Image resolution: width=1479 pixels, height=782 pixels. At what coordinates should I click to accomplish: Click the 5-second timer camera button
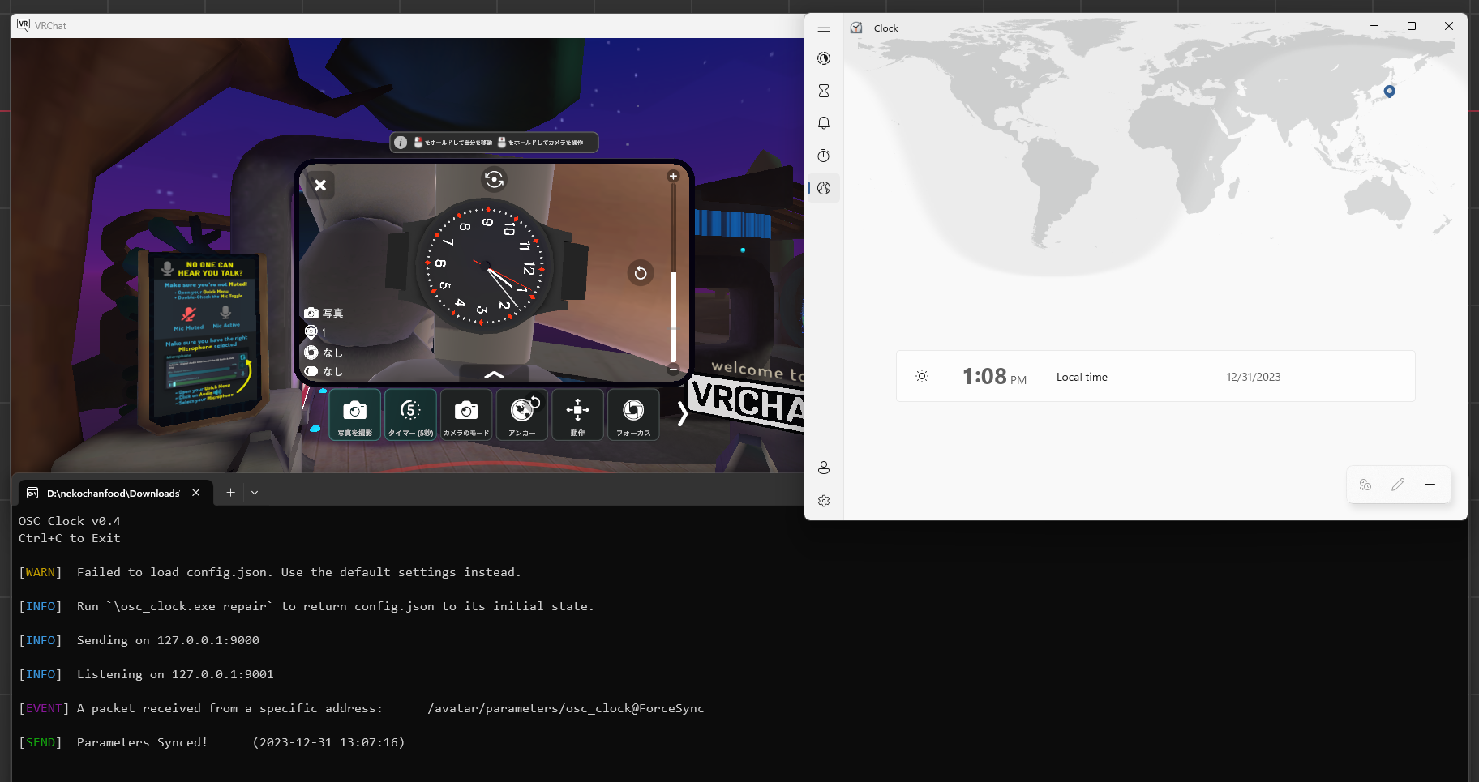410,415
